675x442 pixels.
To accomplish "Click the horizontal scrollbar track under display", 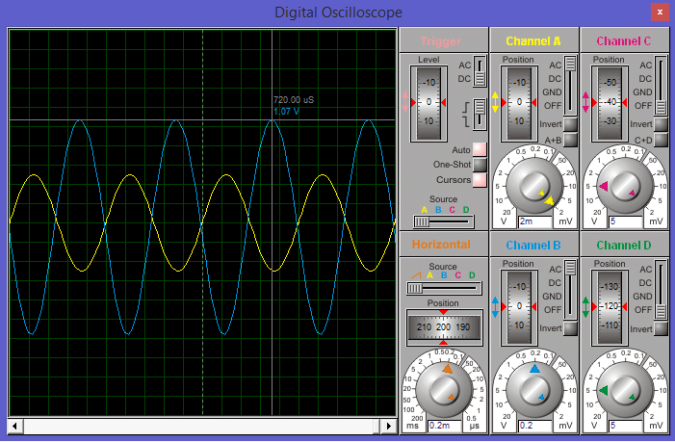I will (202, 426).
